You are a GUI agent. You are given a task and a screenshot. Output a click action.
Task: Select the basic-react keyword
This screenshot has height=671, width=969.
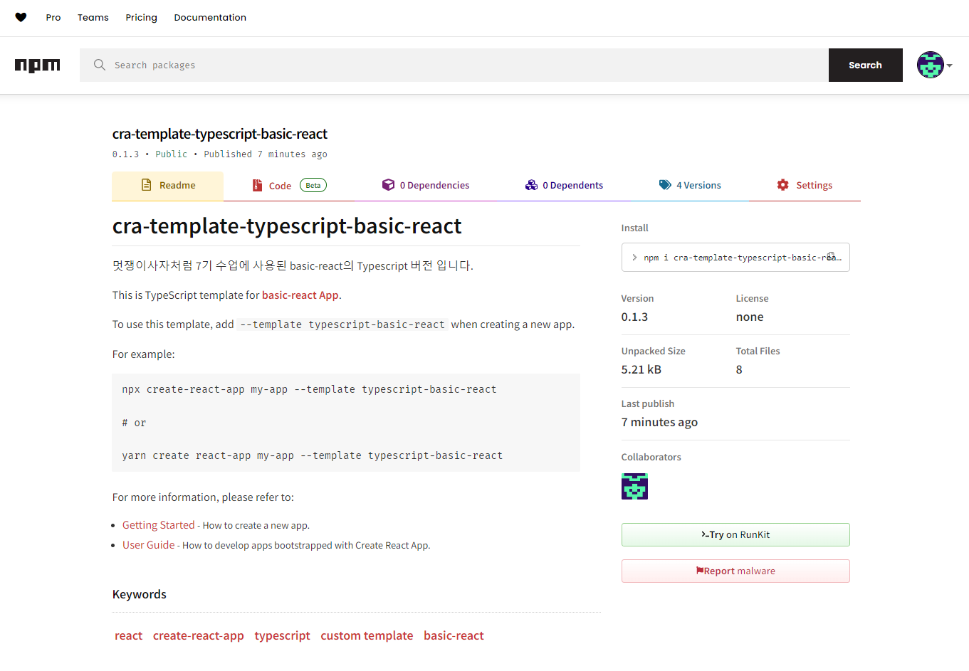point(454,635)
